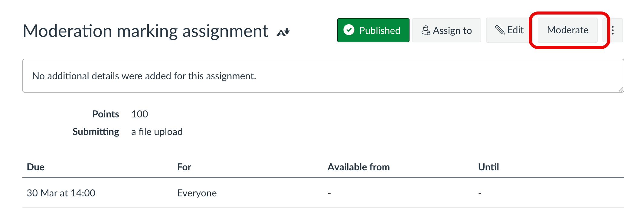Click the points value 100
This screenshot has width=640, height=210.
(139, 114)
